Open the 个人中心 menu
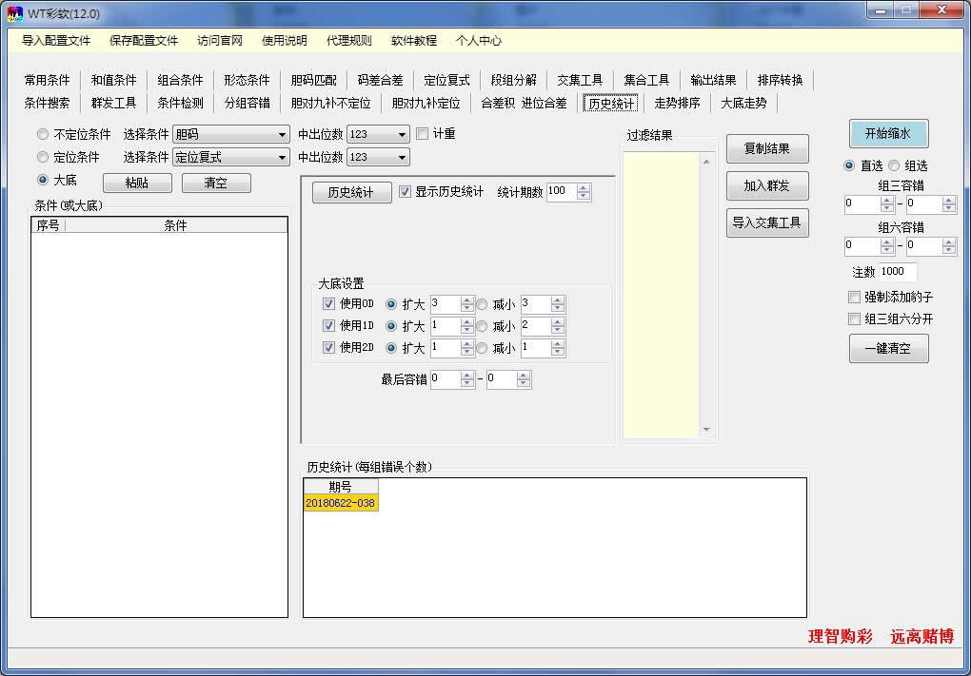This screenshot has height=676, width=971. click(x=478, y=41)
